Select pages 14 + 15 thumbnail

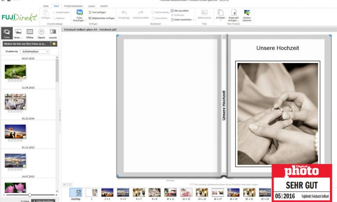pyautogui.click(x=202, y=192)
